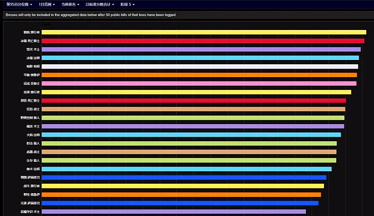
Task: Select the blue bar for 增强 萨满祭司
Action: [184, 177]
